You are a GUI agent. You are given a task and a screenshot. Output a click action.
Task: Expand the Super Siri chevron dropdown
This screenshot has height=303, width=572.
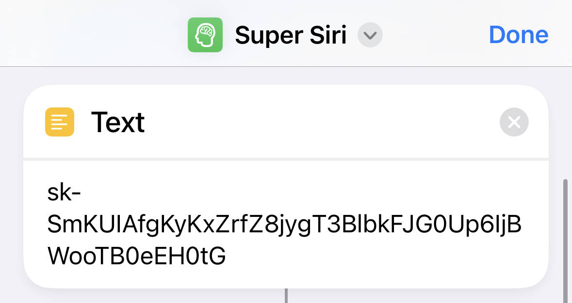pyautogui.click(x=370, y=35)
